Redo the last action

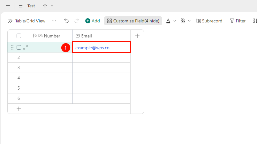pyautogui.click(x=77, y=21)
